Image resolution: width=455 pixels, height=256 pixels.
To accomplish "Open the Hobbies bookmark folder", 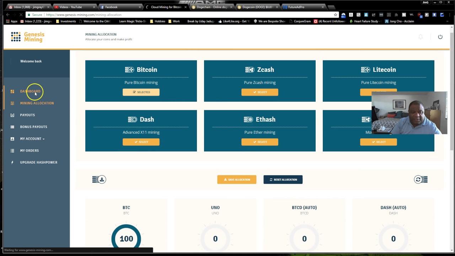I will [x=157, y=21].
